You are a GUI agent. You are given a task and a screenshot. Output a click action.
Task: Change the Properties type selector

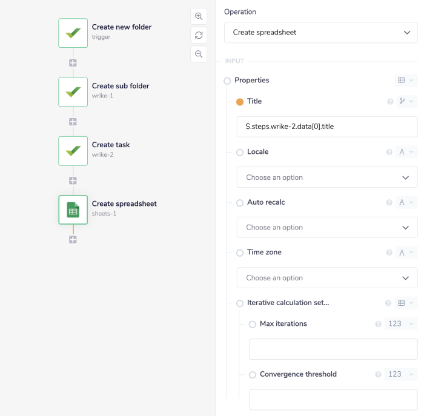pos(405,80)
